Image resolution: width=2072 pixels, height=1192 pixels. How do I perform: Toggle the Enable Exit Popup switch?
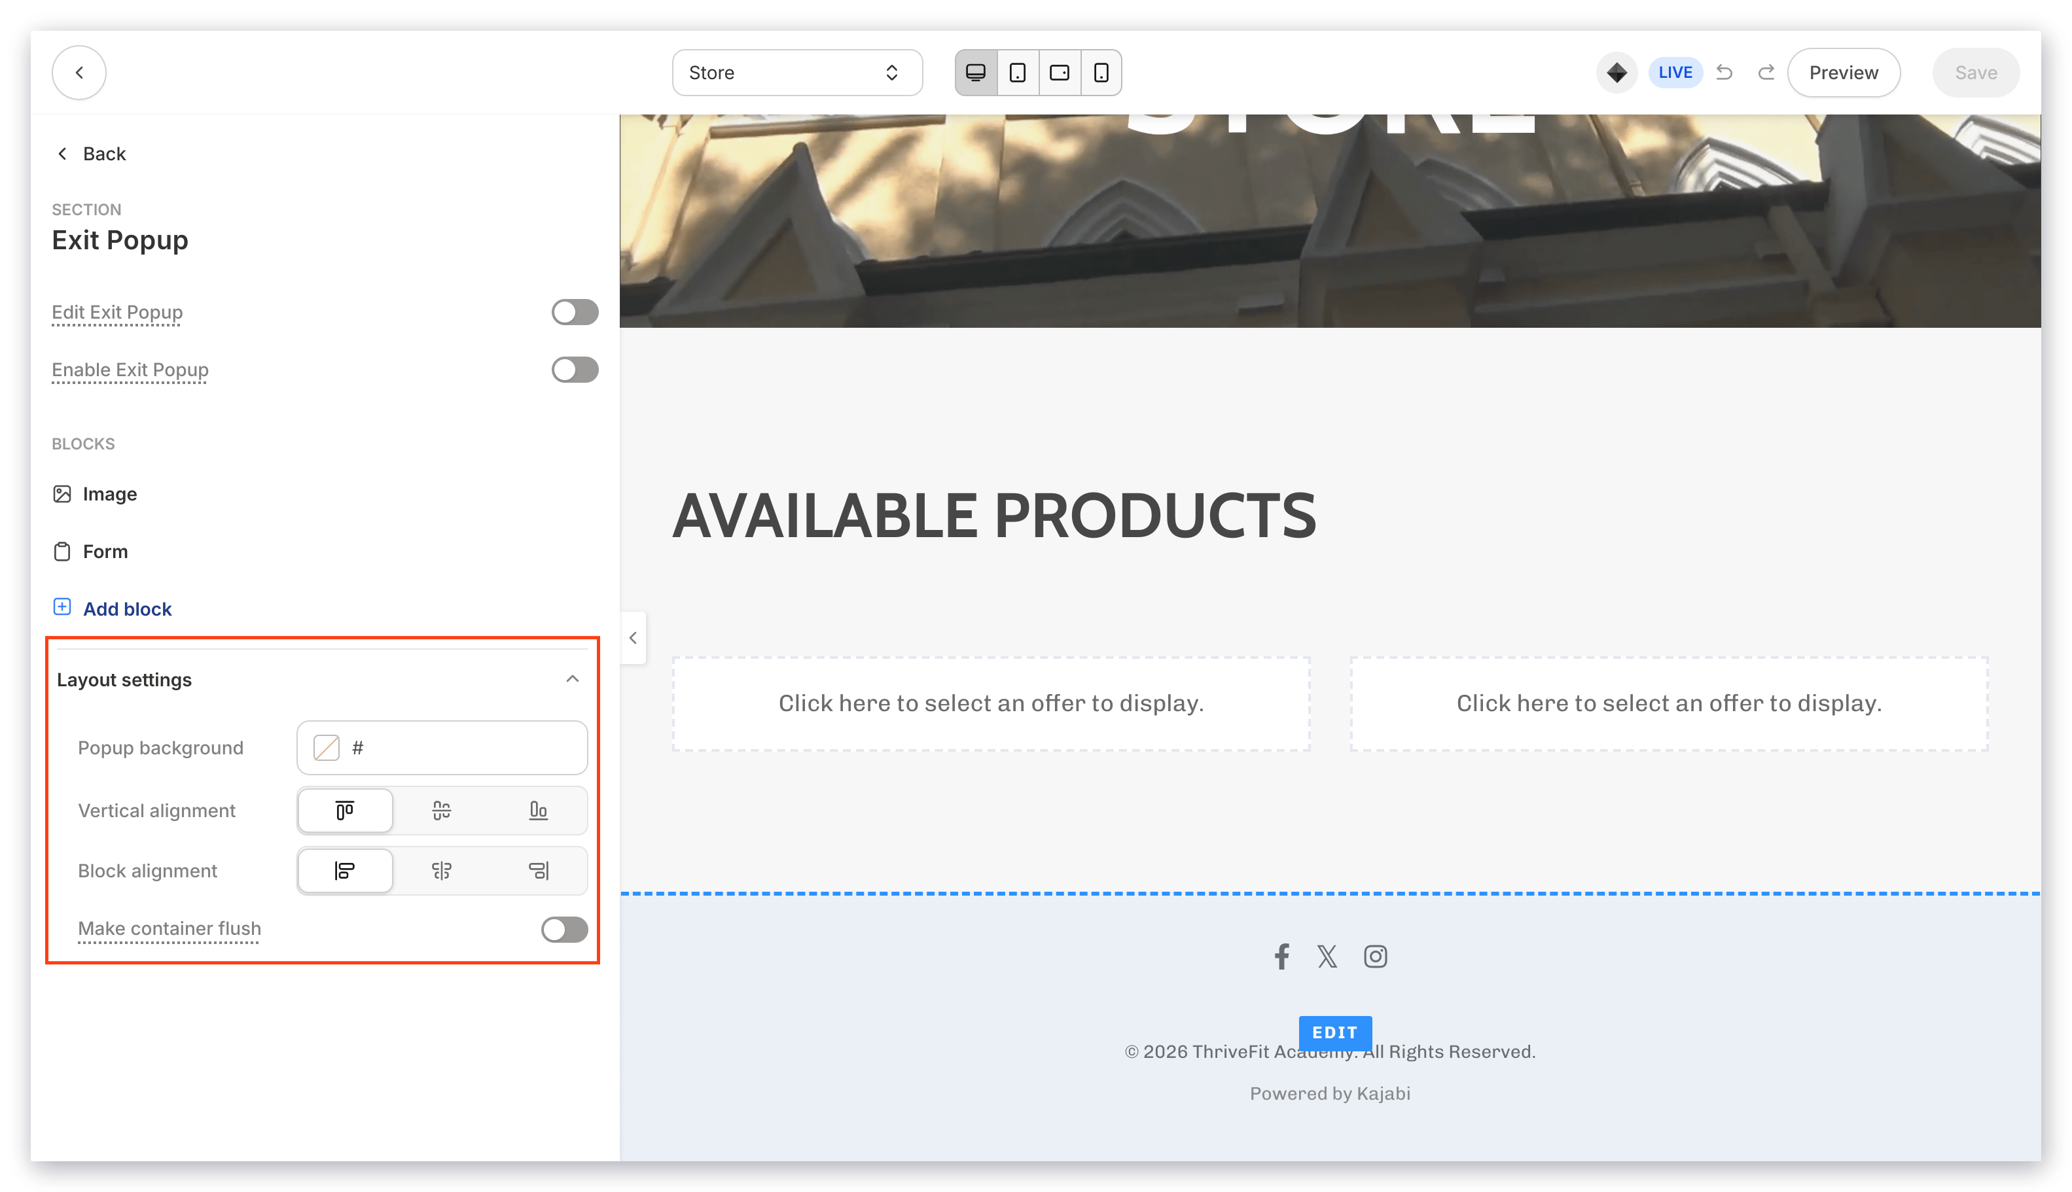(x=574, y=370)
